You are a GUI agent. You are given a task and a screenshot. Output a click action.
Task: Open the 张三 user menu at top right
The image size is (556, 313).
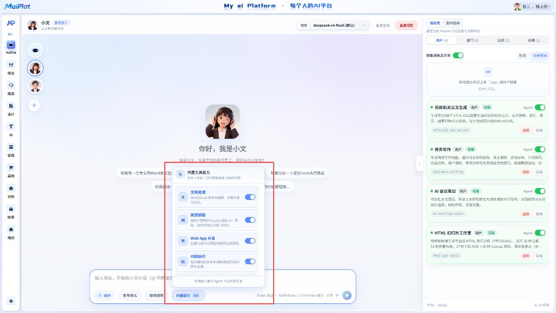[x=532, y=7]
